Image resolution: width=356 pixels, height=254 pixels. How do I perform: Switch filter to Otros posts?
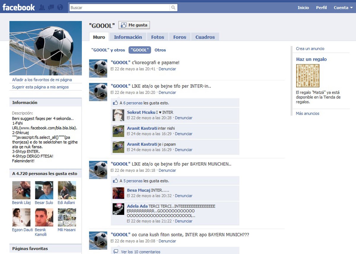[160, 50]
